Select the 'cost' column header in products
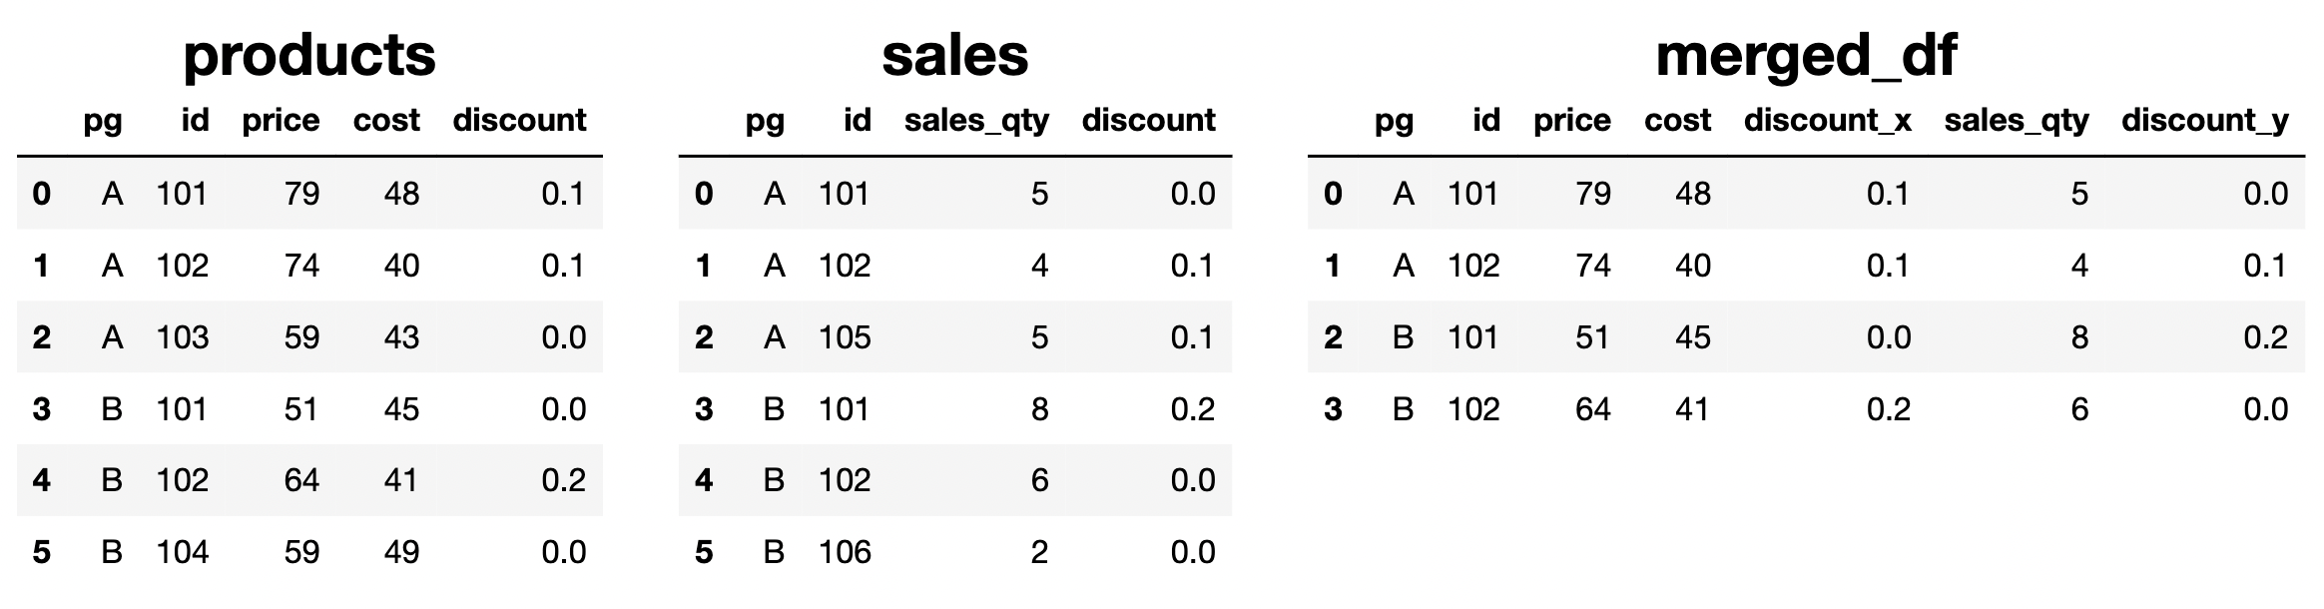Screen dimensions: 2324x609 tap(386, 121)
